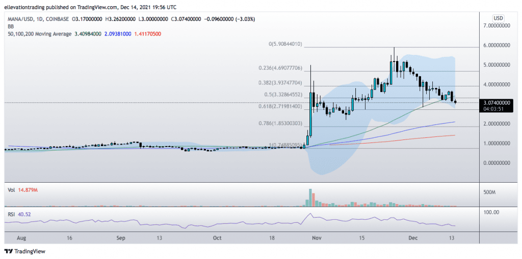Select the blue 2.09381000 moving average value

click(117, 34)
